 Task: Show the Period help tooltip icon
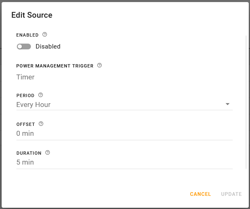tap(40, 95)
